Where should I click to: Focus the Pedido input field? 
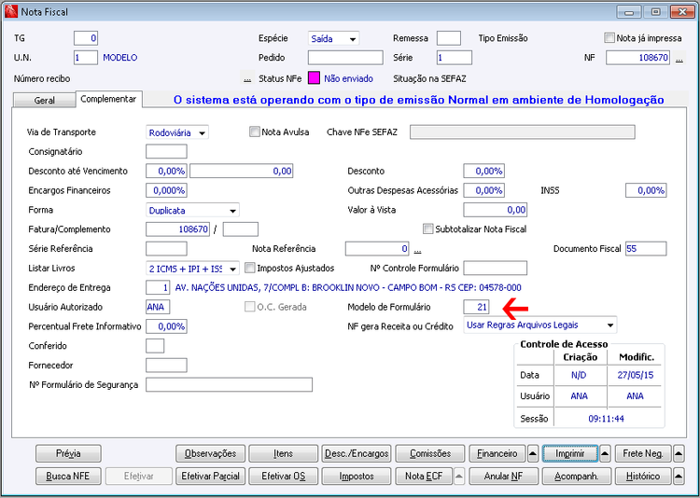click(345, 58)
